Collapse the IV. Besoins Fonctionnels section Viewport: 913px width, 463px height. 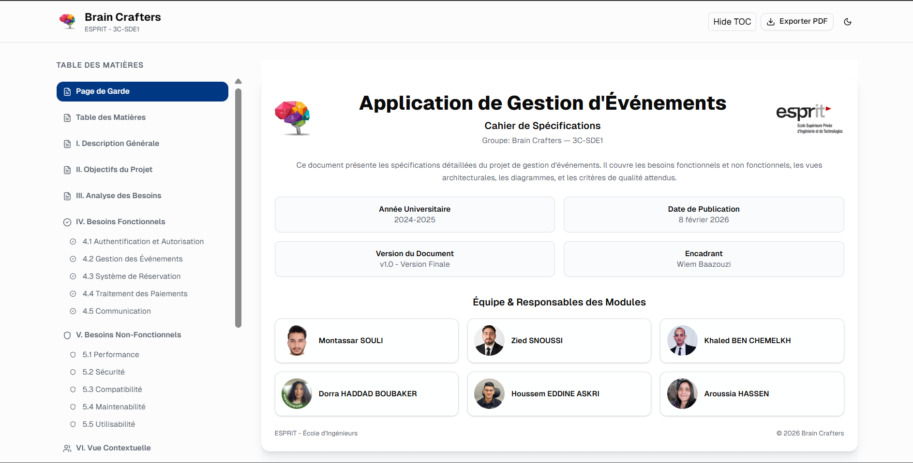tap(120, 222)
